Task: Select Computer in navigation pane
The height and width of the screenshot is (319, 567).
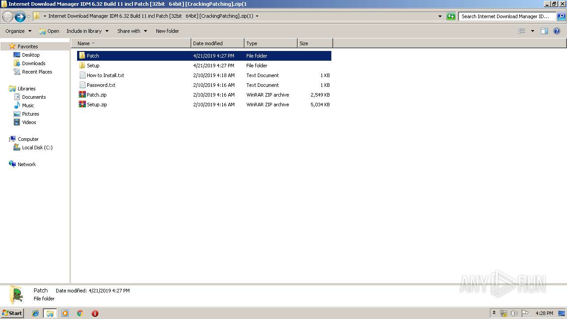Action: [x=28, y=139]
